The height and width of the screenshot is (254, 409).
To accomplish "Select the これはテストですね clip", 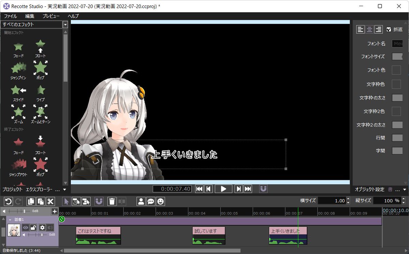I will [98, 236].
